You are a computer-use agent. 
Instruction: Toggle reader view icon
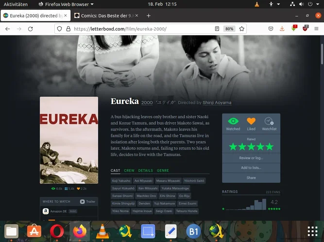[217, 29]
